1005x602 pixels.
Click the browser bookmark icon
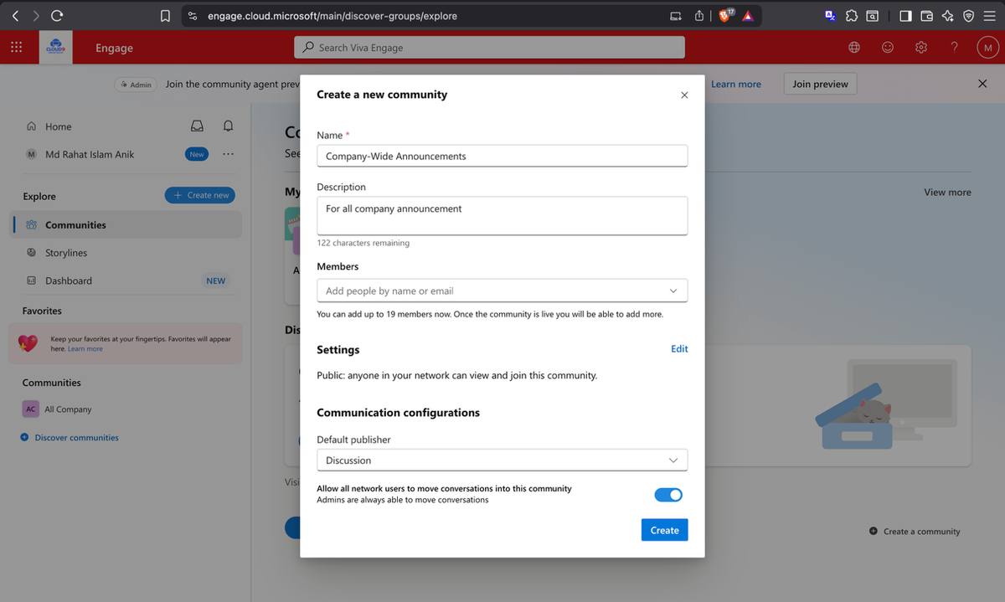click(165, 16)
